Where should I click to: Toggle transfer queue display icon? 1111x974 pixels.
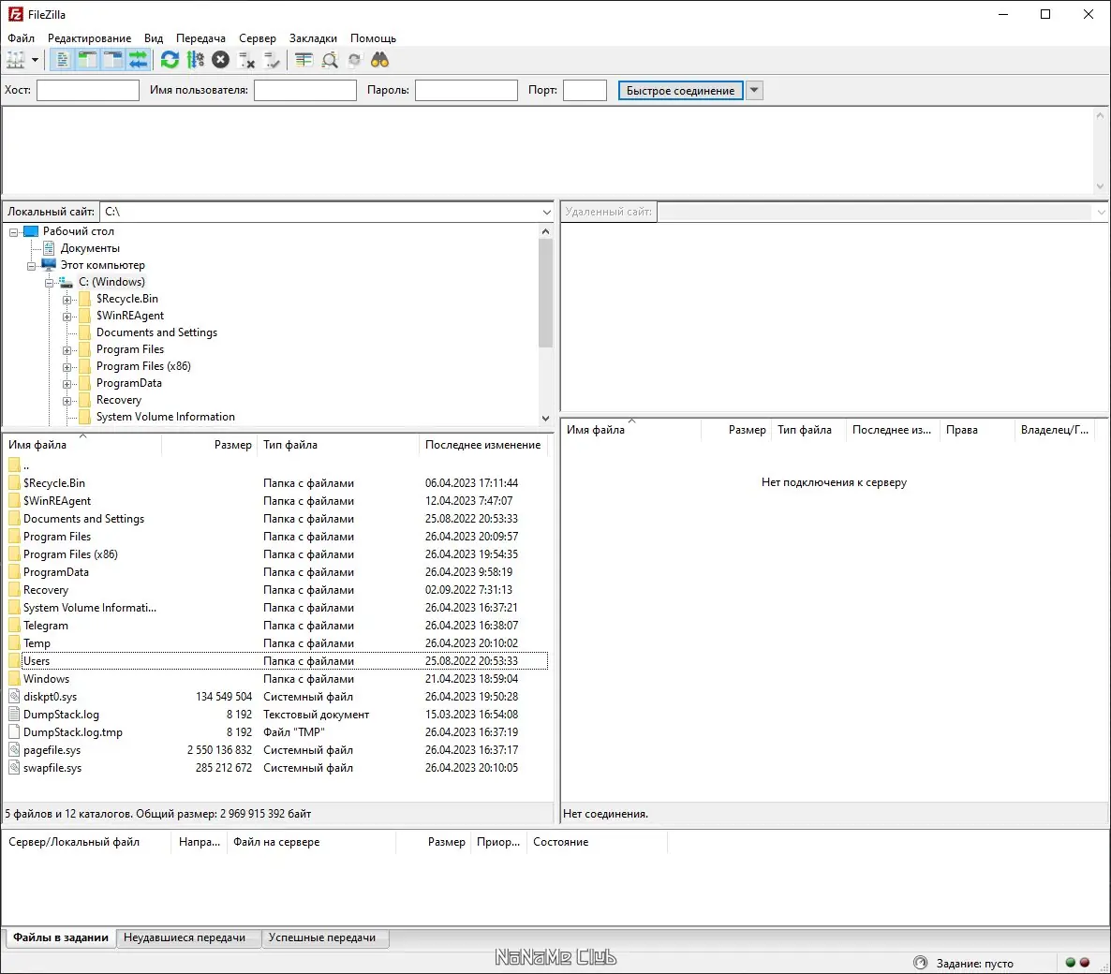coord(138,60)
